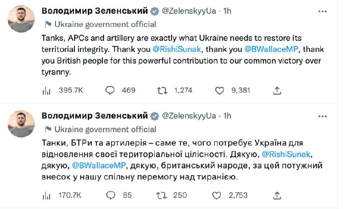Screen dimensions: 344x209
Task: Reply to the Ukrainian-language tweet
Action: click(x=111, y=195)
